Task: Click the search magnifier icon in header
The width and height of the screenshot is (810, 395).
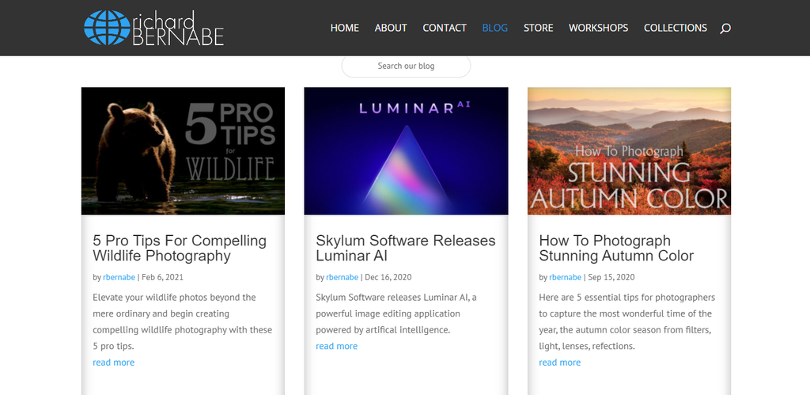Action: (725, 28)
